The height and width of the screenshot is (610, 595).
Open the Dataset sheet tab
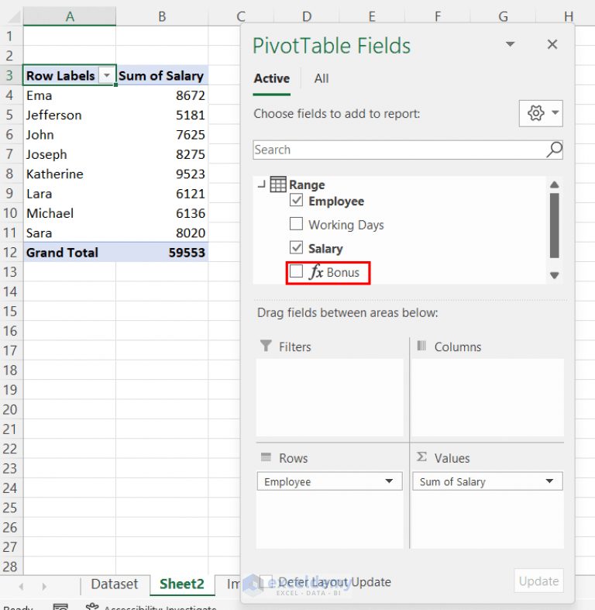coord(115,584)
